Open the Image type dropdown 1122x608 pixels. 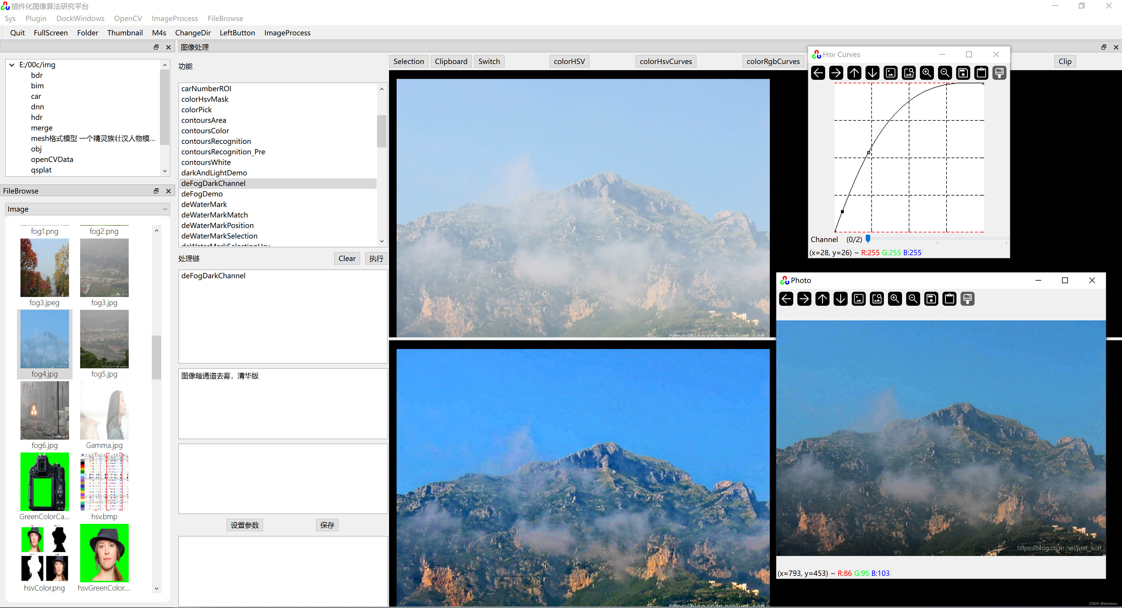[87, 209]
